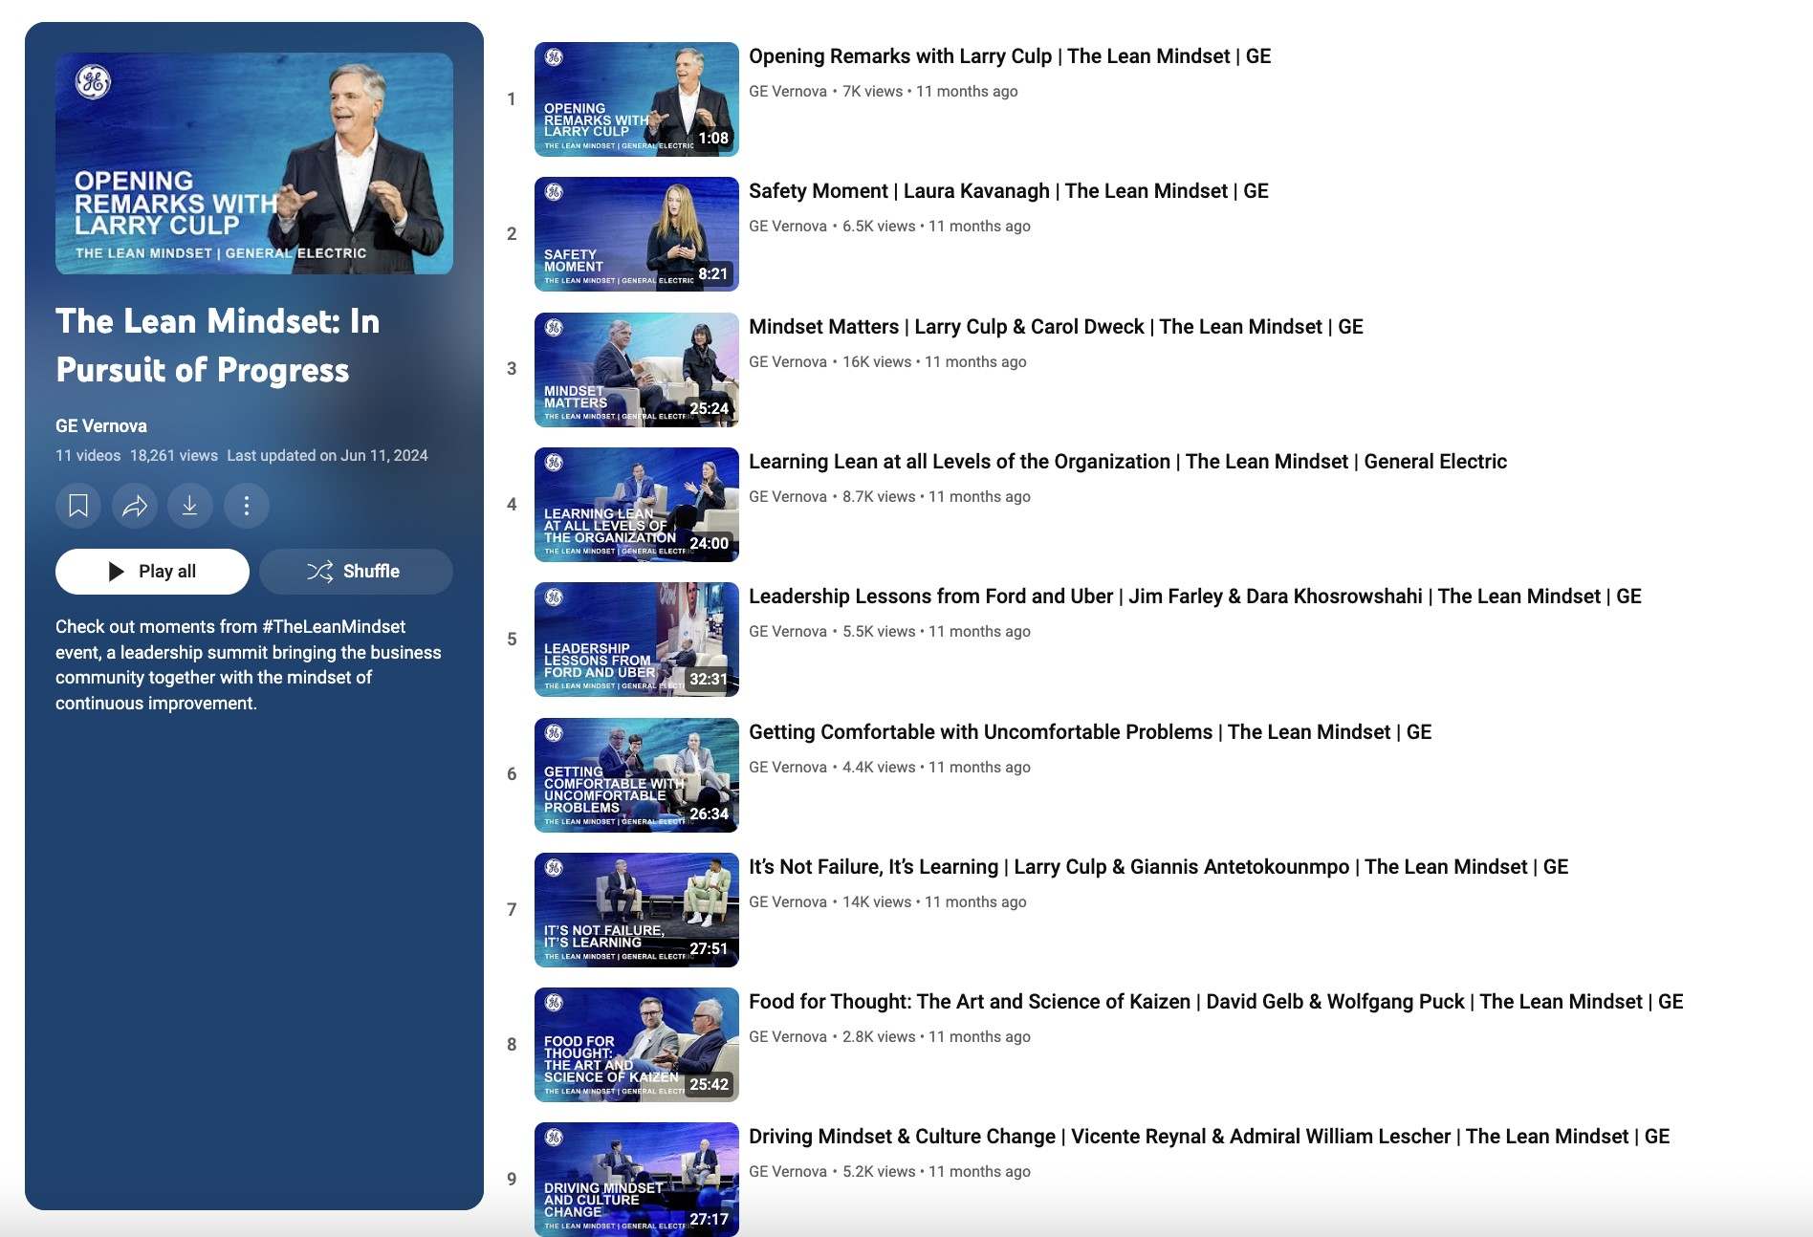Click GE Vernova under Getting Comfortable video
This screenshot has height=1237, width=1813.
pyautogui.click(x=788, y=768)
